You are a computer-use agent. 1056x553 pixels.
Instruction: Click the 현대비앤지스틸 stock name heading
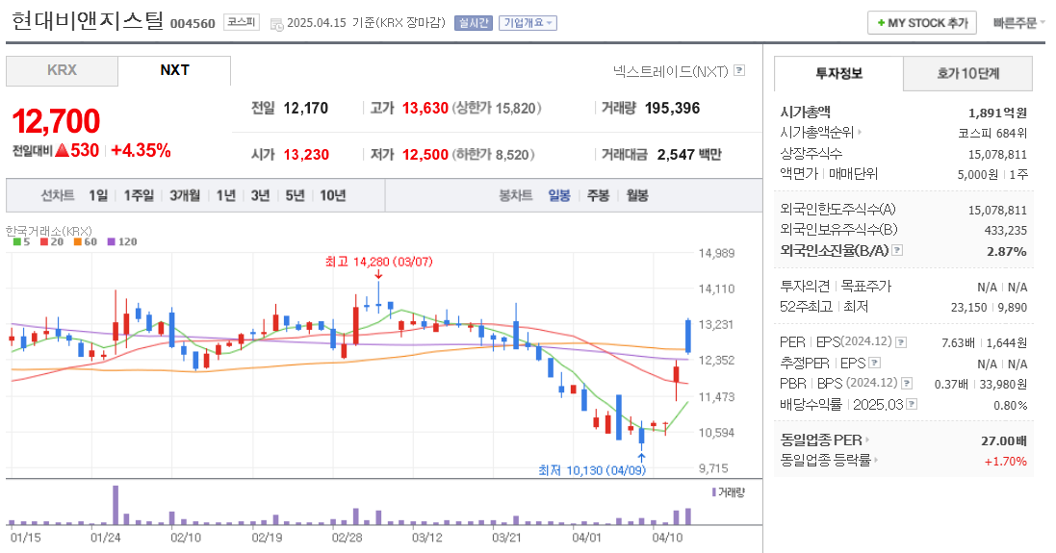pyautogui.click(x=88, y=20)
